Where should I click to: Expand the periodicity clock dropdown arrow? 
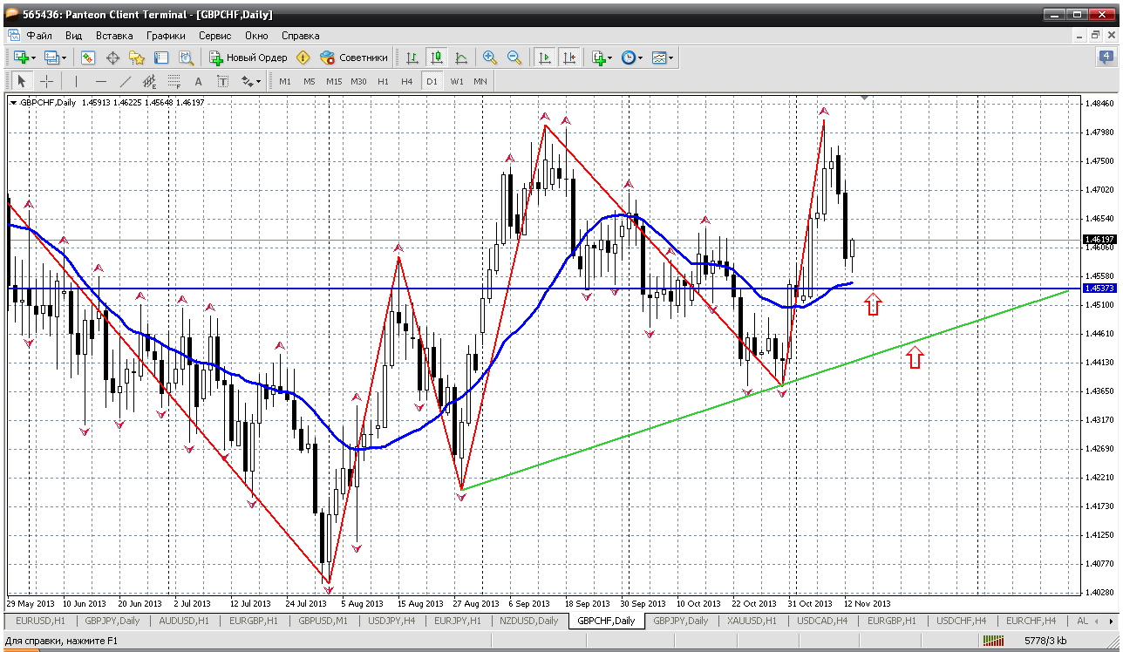point(641,58)
